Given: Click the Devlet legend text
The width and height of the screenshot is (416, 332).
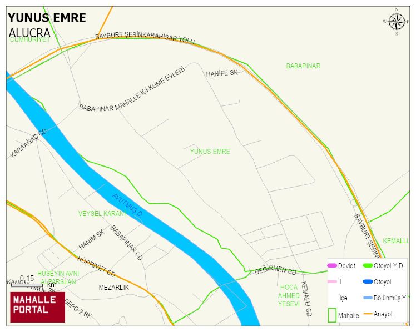Looking at the screenshot, I should (346, 266).
